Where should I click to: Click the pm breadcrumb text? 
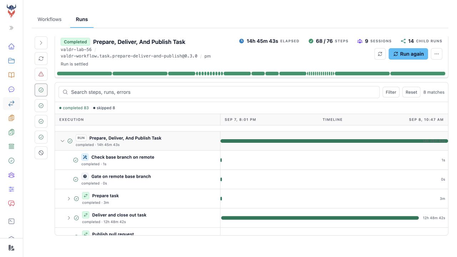[207, 56]
